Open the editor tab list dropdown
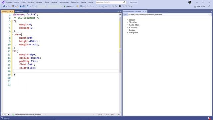The image size is (213, 120). tap(118, 11)
